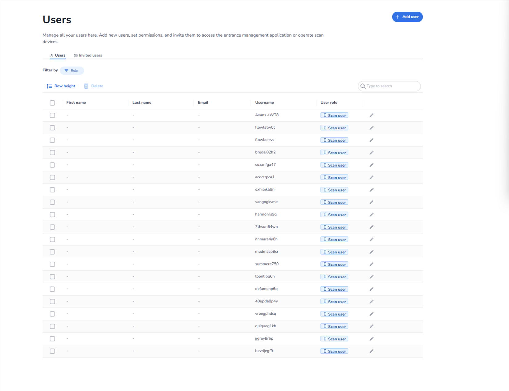Open the Role filter dropdown
The width and height of the screenshot is (509, 391).
click(x=72, y=71)
